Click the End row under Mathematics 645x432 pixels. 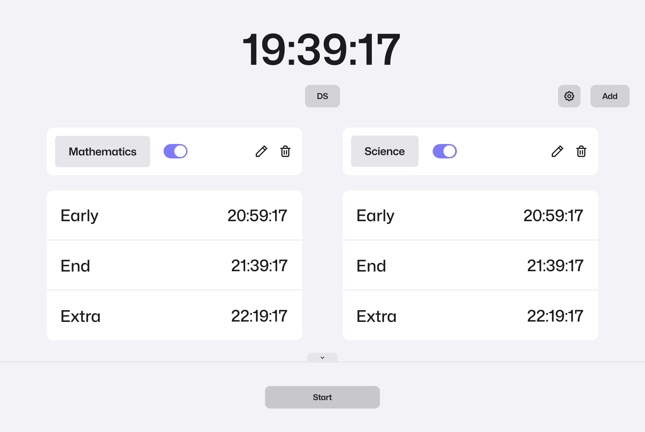tap(174, 266)
